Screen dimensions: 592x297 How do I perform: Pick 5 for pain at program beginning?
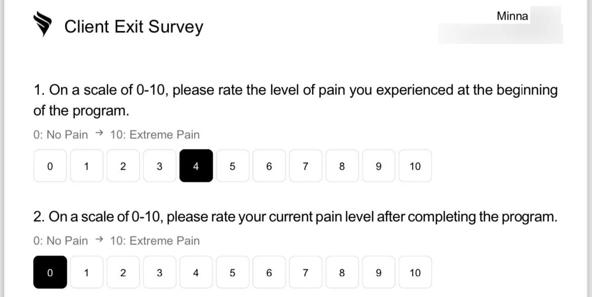tap(233, 166)
